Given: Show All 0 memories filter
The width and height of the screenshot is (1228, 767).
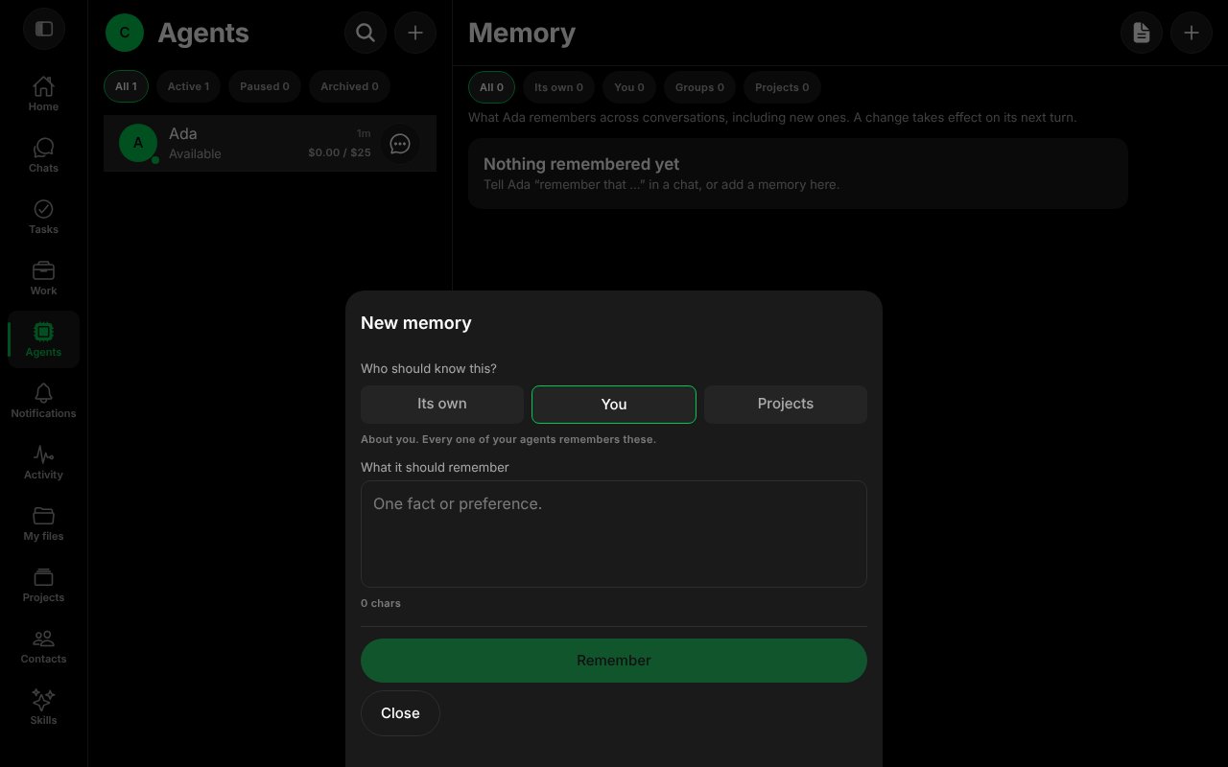Looking at the screenshot, I should pyautogui.click(x=491, y=87).
